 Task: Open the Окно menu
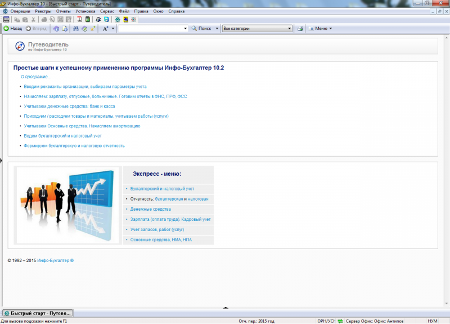pos(158,11)
